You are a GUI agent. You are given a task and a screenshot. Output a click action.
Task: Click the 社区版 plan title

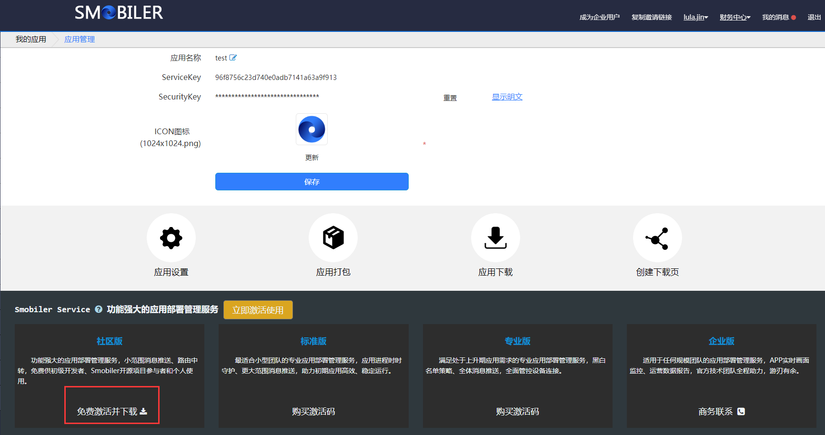coord(110,341)
